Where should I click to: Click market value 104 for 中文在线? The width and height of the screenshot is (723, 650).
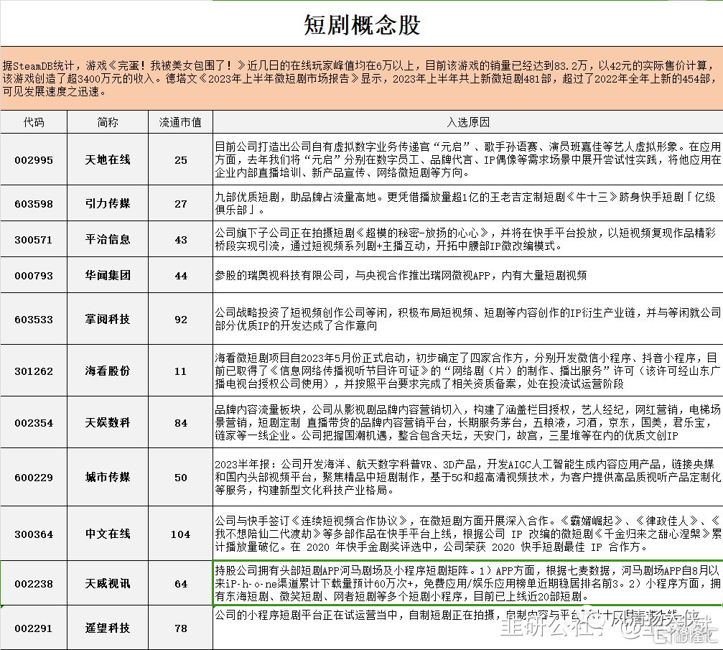(181, 534)
